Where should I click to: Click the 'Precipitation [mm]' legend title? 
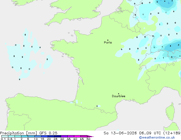click(19, 133)
